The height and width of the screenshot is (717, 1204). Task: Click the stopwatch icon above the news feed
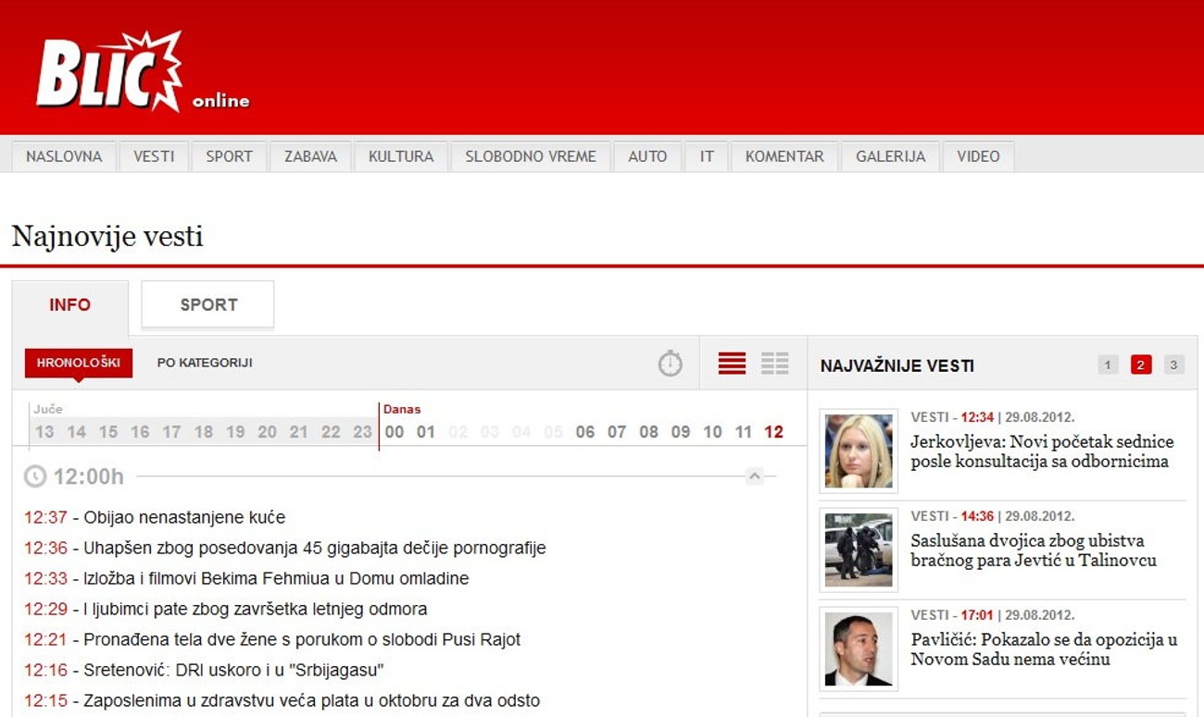pyautogui.click(x=670, y=363)
